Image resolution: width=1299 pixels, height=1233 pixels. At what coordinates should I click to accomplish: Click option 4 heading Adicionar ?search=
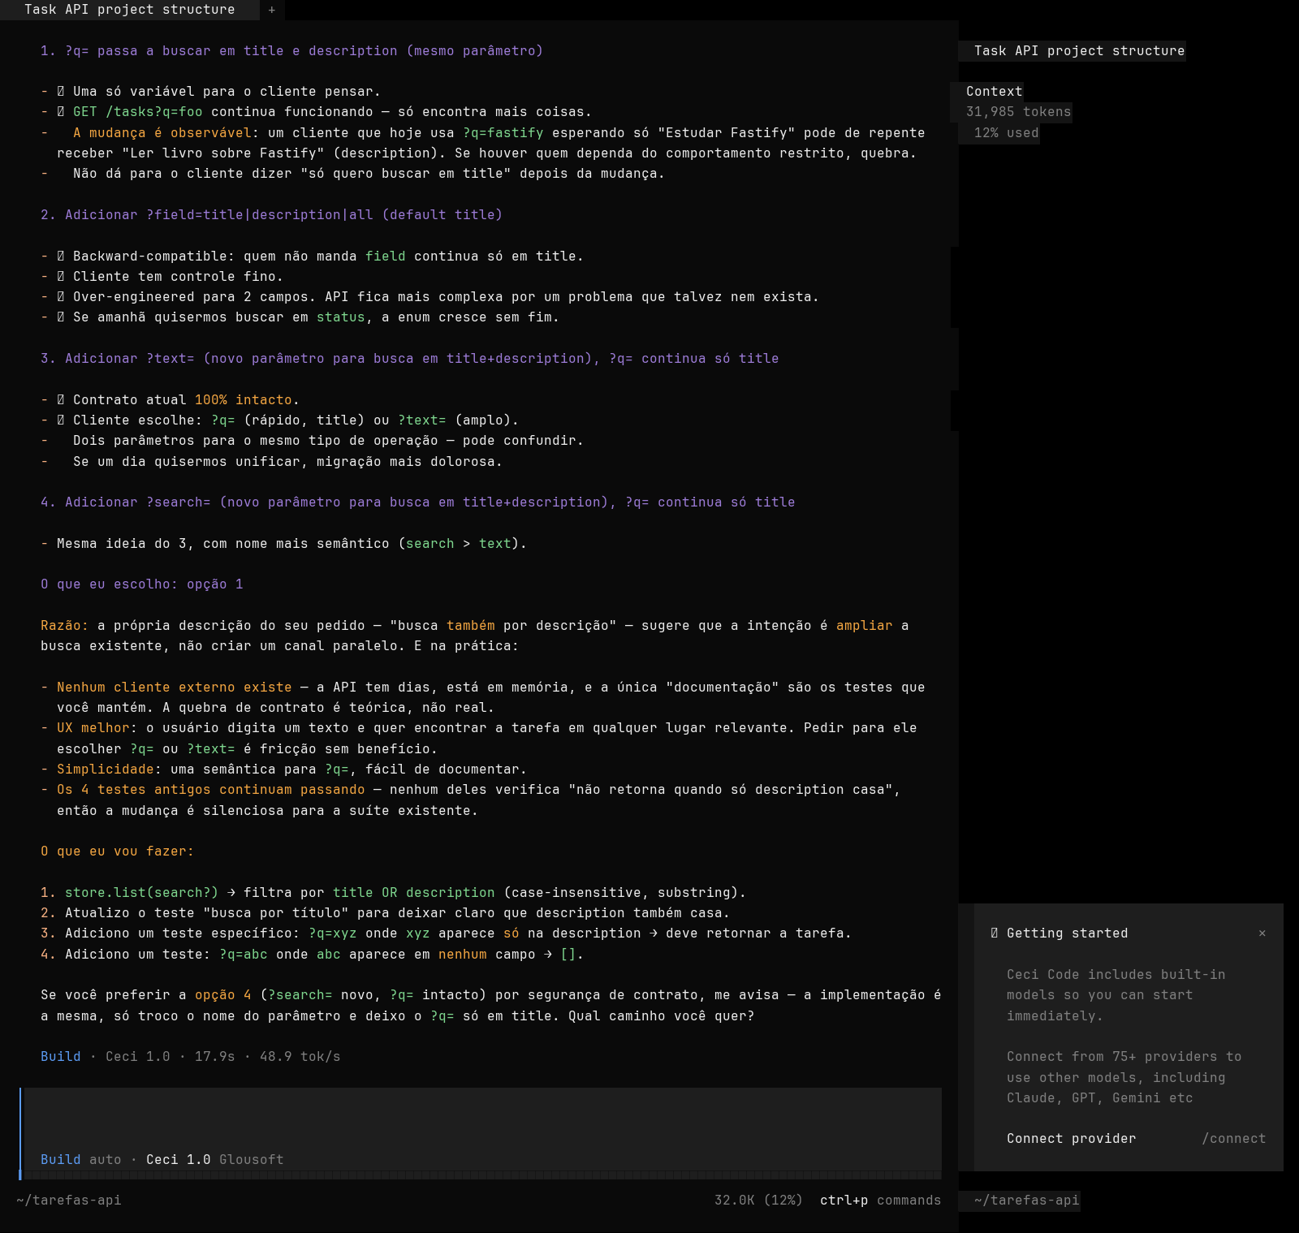point(417,502)
